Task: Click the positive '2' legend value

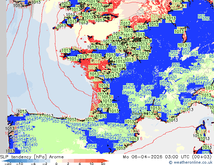Action: (x=68, y=164)
